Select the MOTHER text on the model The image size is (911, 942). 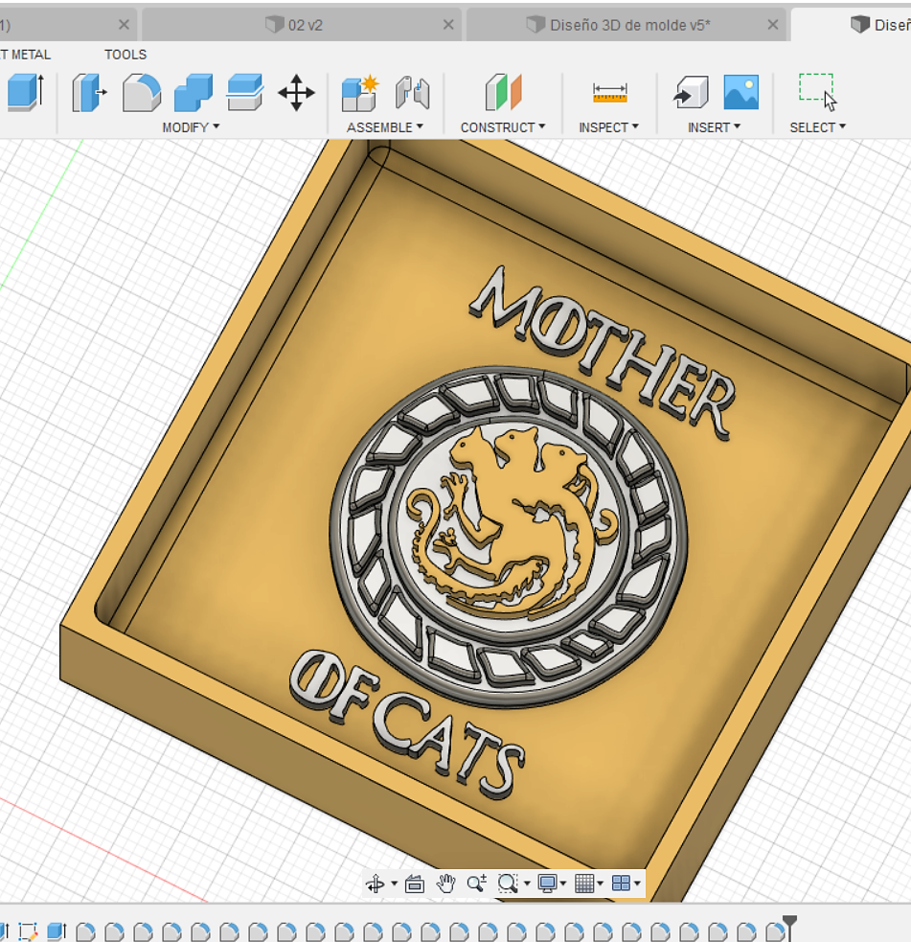coord(603,353)
